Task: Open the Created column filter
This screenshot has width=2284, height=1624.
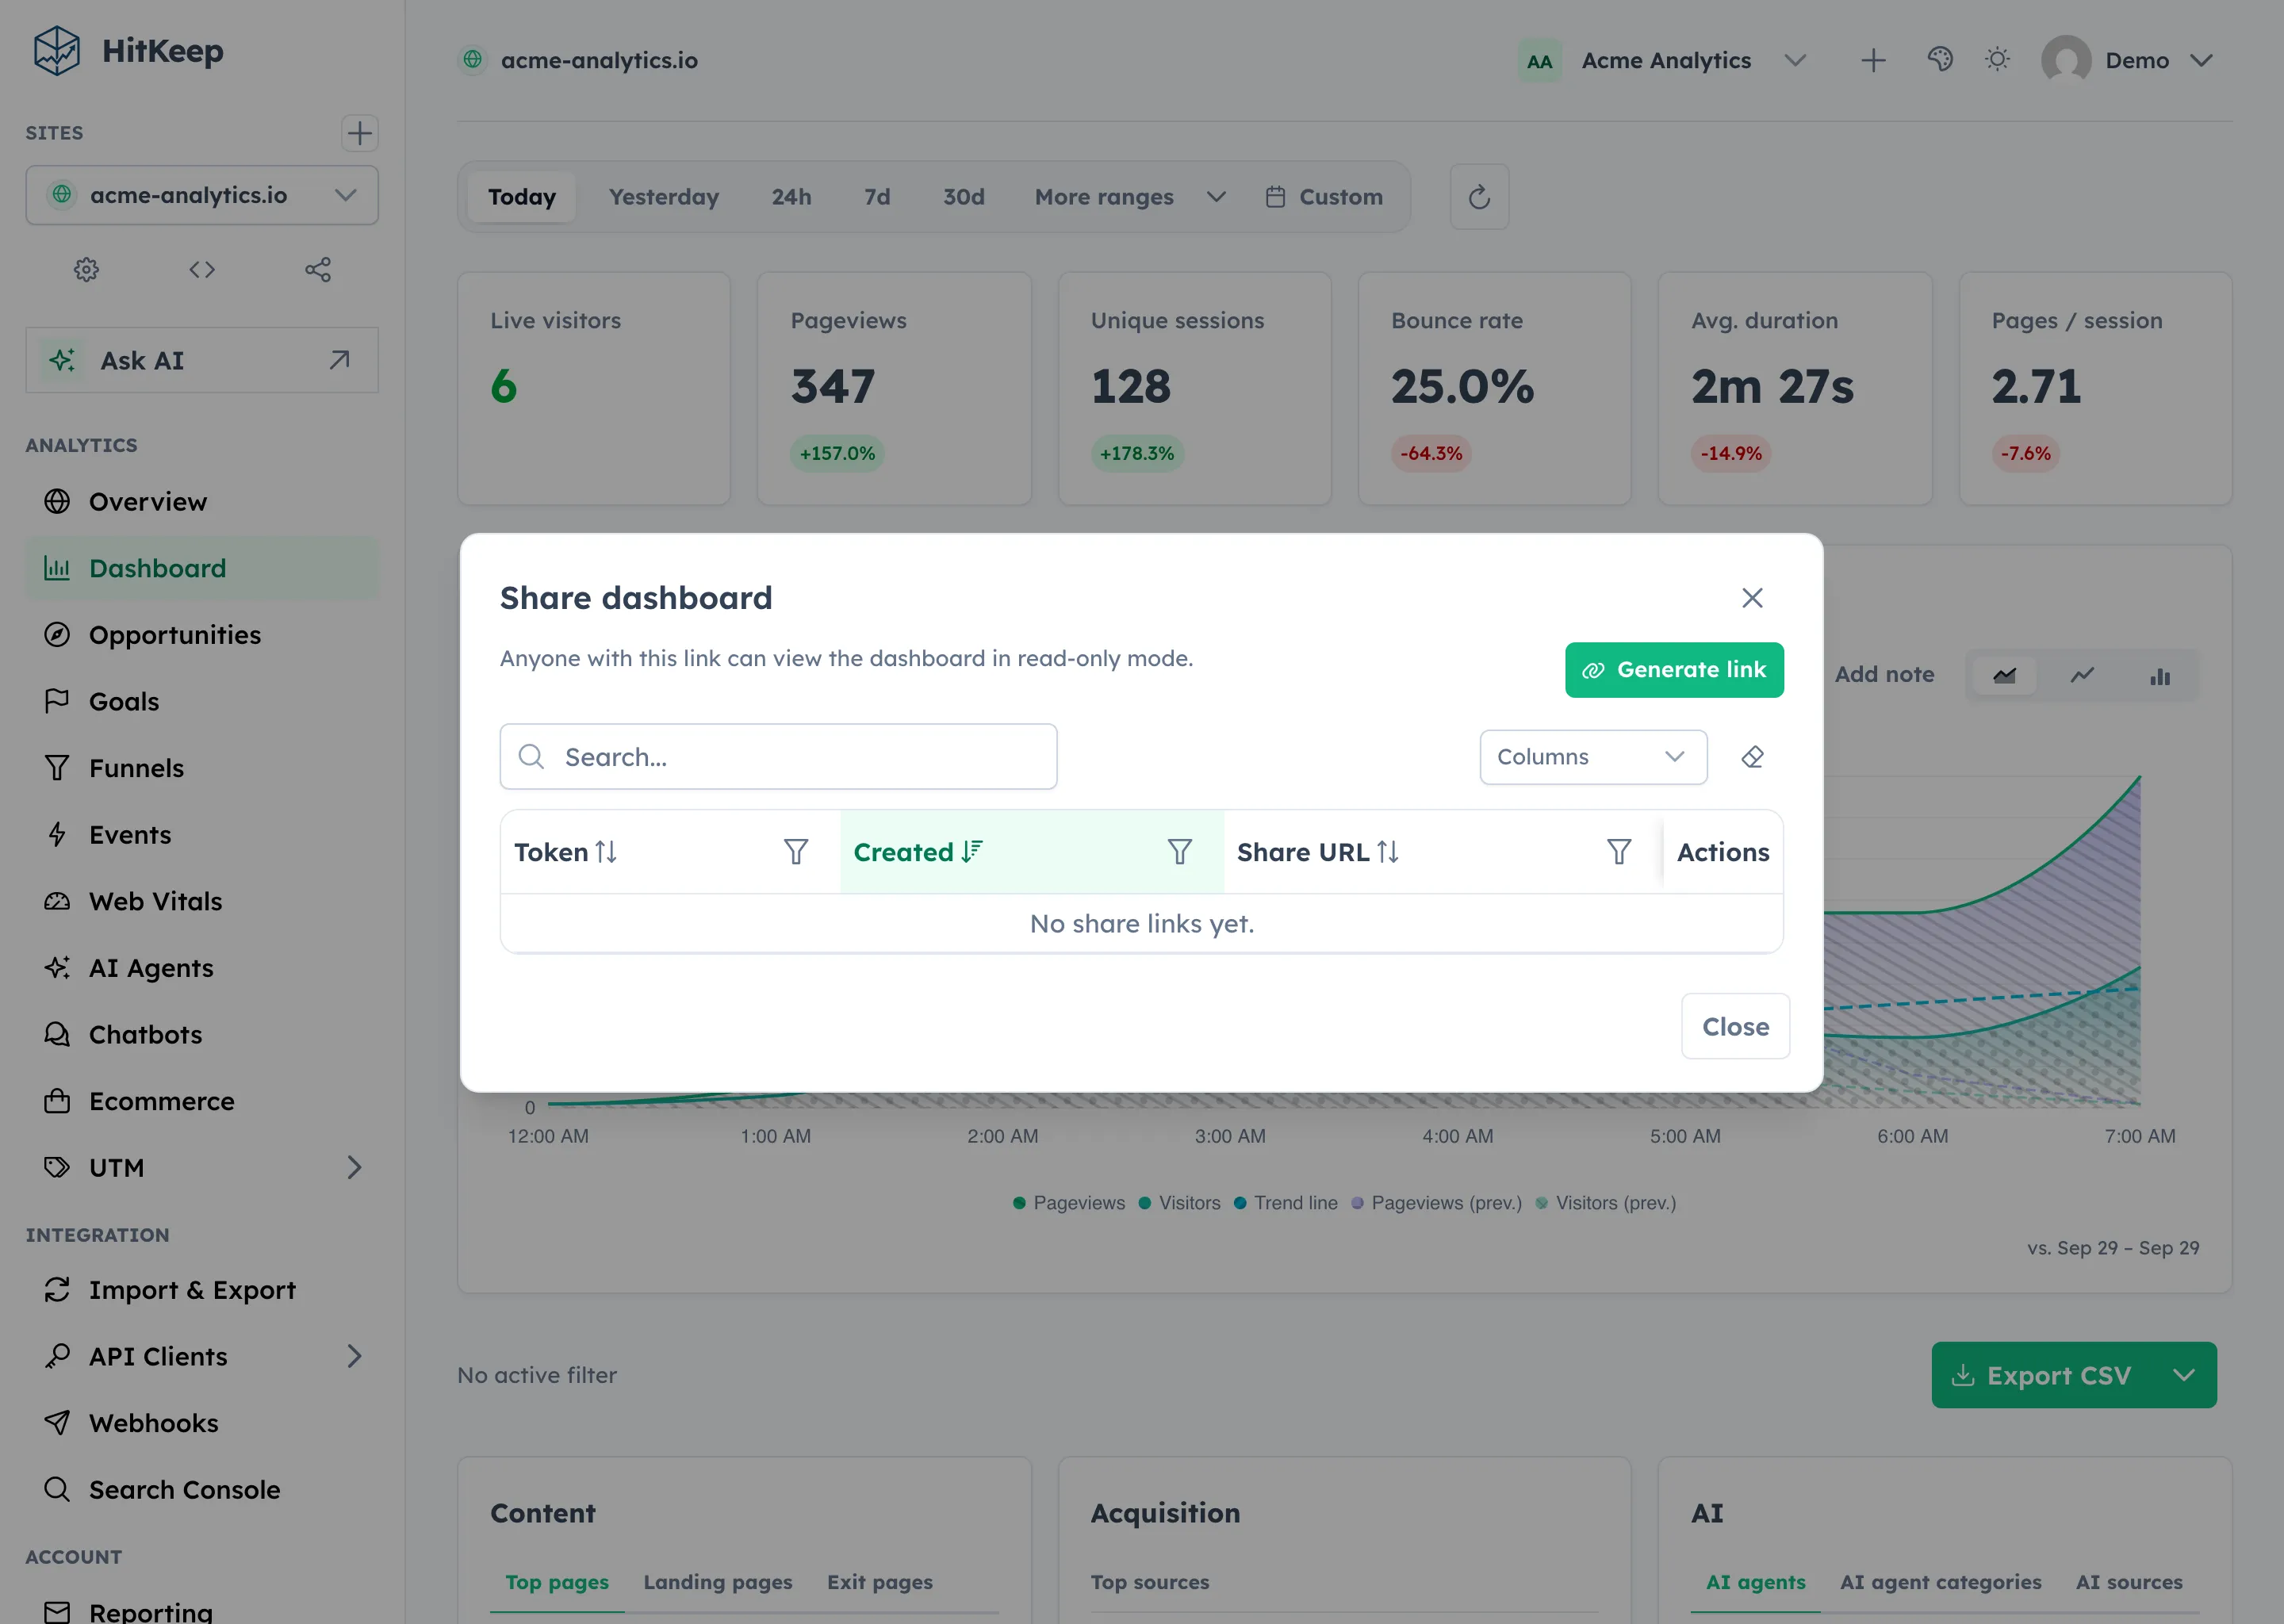Action: [x=1180, y=852]
